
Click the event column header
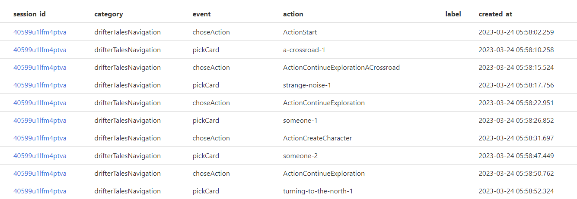201,14
